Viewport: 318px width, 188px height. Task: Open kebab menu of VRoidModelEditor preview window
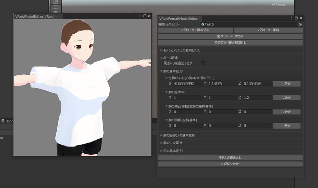pos(140,16)
